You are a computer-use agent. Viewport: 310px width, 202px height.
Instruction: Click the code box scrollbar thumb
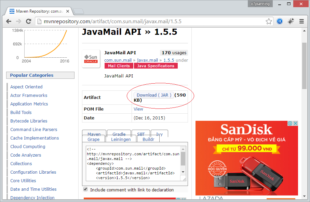(x=183, y=158)
